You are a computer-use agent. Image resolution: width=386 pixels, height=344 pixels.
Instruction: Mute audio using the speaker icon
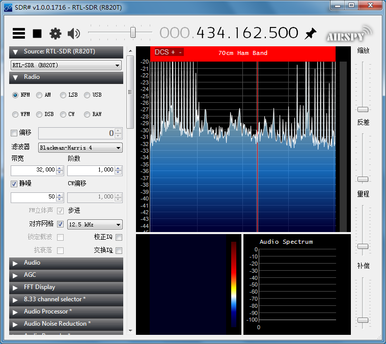74,34
